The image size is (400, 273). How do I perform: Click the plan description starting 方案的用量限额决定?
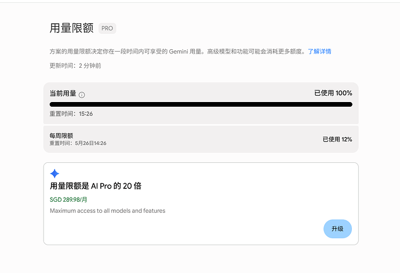click(177, 52)
